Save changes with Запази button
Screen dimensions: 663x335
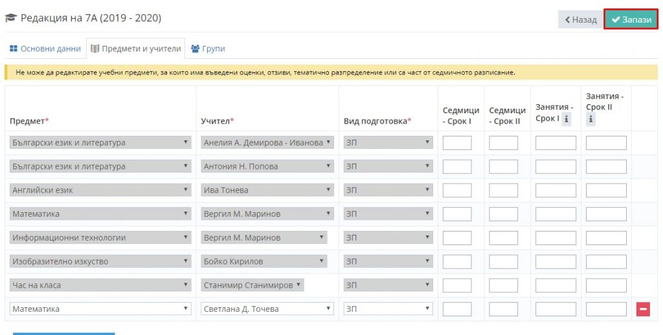[631, 19]
